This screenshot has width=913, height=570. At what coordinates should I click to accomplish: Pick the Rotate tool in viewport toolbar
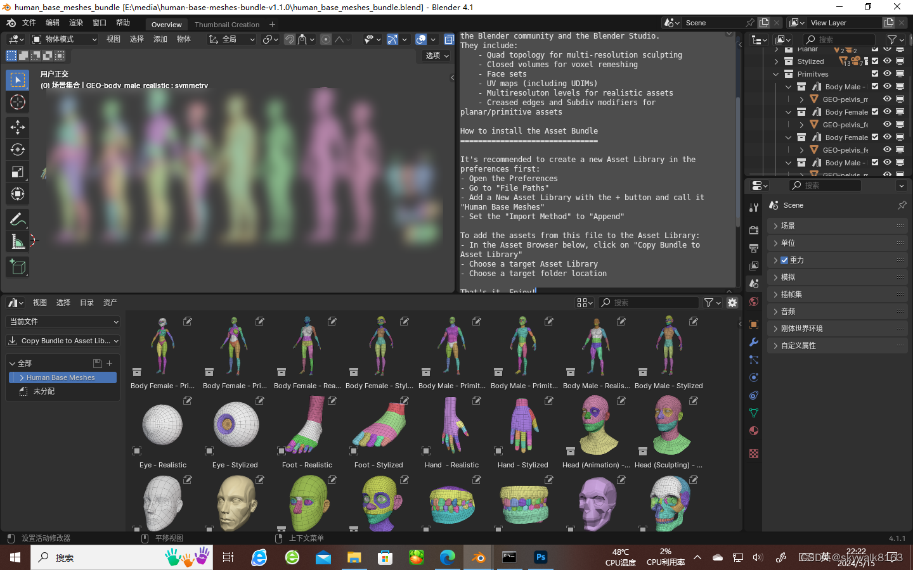point(18,149)
